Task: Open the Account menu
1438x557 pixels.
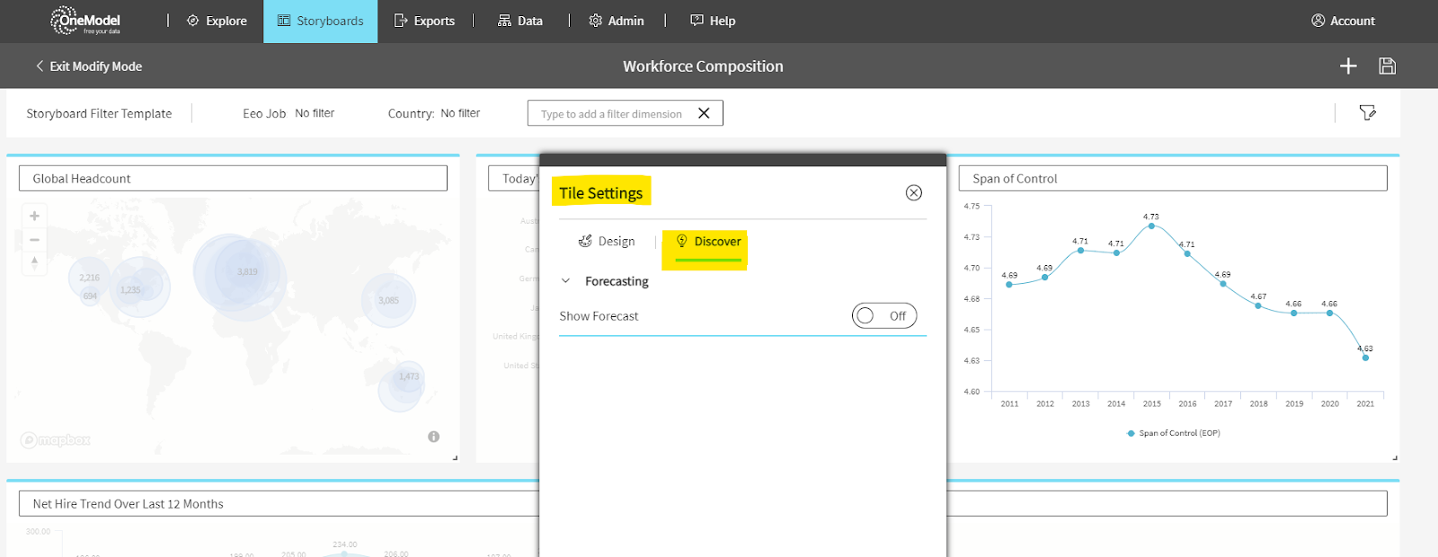Action: [x=1343, y=21]
